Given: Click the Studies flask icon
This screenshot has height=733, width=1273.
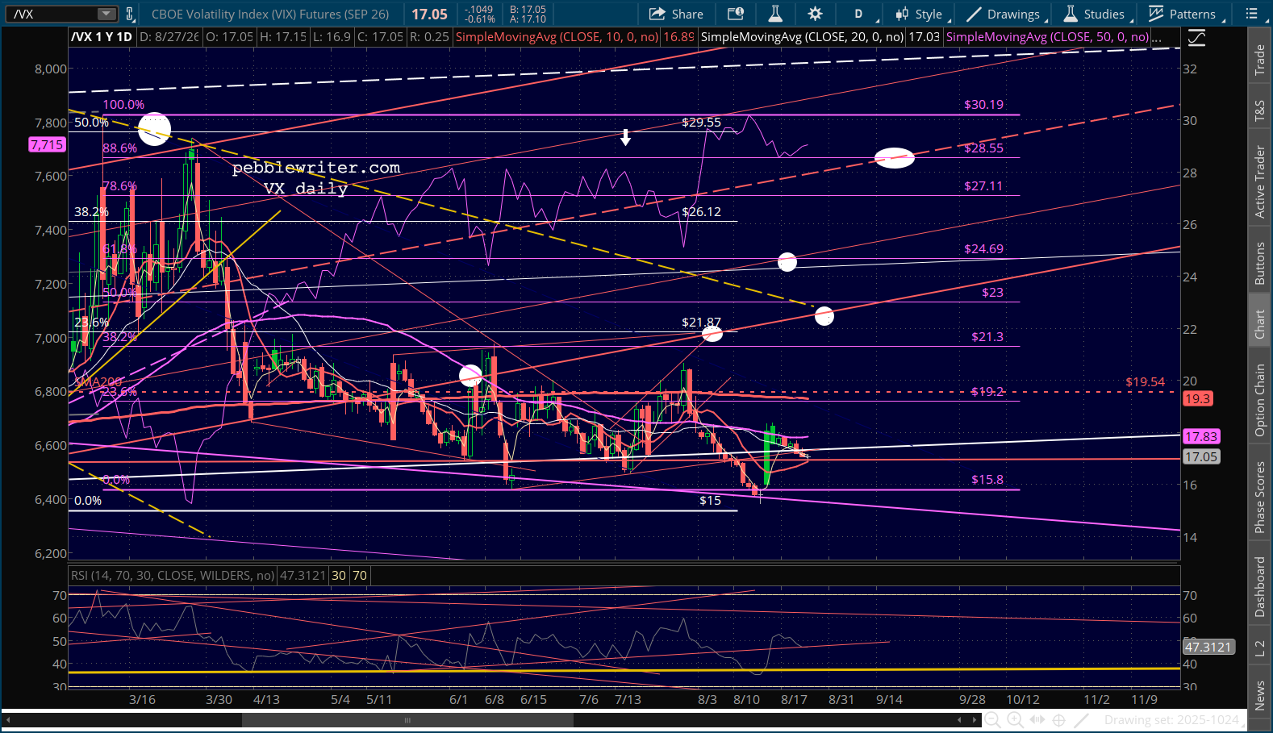Looking at the screenshot, I should click(1071, 14).
